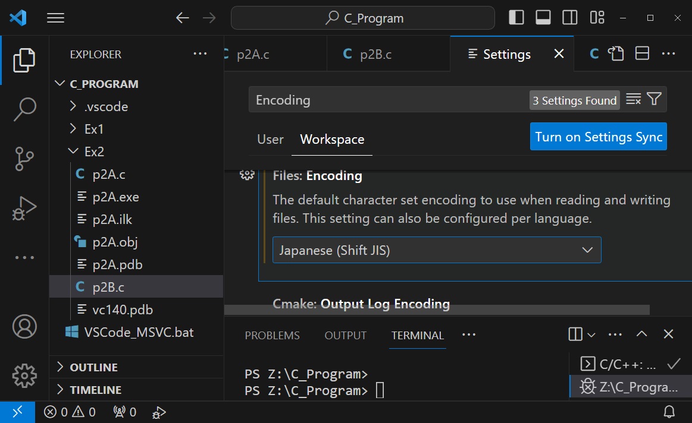
Task: Open the Run and Debug view
Action: point(24,209)
